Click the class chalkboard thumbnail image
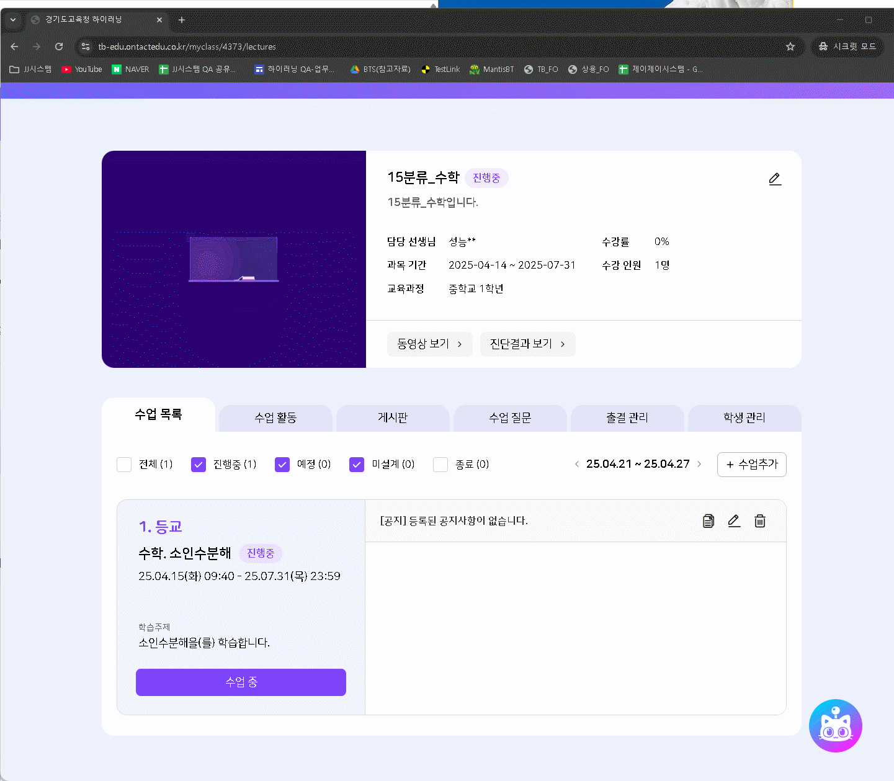Screen dimensions: 894x781 [x=234, y=259]
